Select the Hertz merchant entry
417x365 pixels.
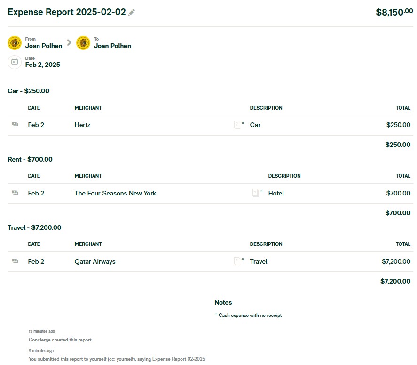[82, 125]
